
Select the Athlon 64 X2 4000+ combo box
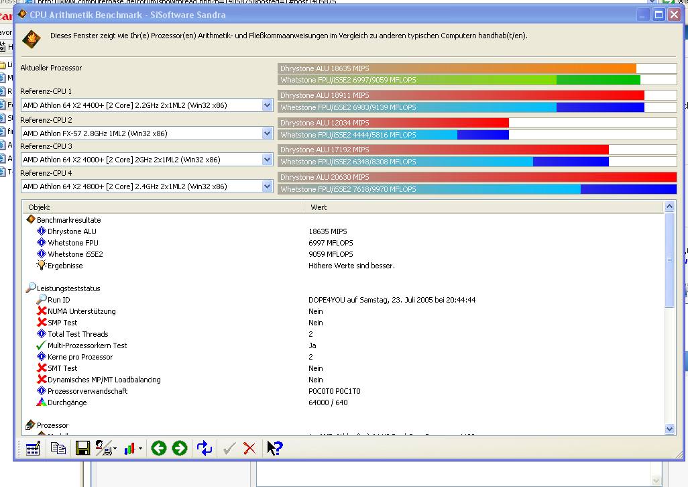tap(147, 160)
